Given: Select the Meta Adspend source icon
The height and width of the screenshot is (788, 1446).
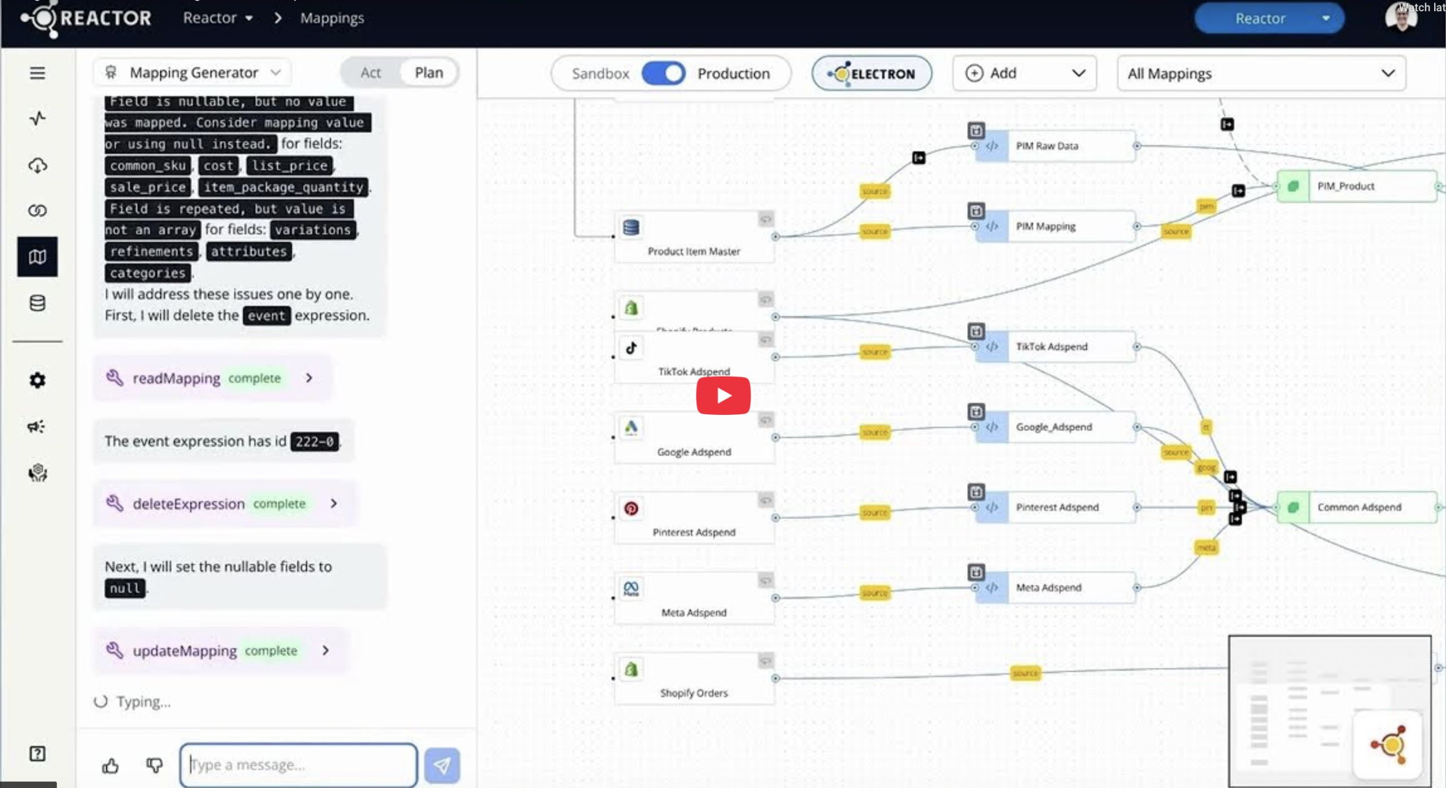Looking at the screenshot, I should 631,589.
